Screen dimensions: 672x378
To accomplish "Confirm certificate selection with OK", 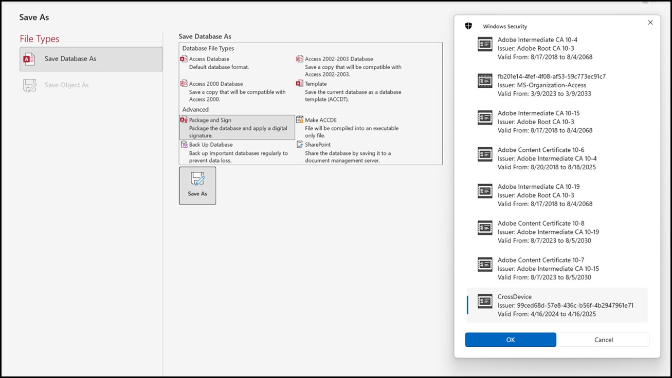I will [510, 340].
